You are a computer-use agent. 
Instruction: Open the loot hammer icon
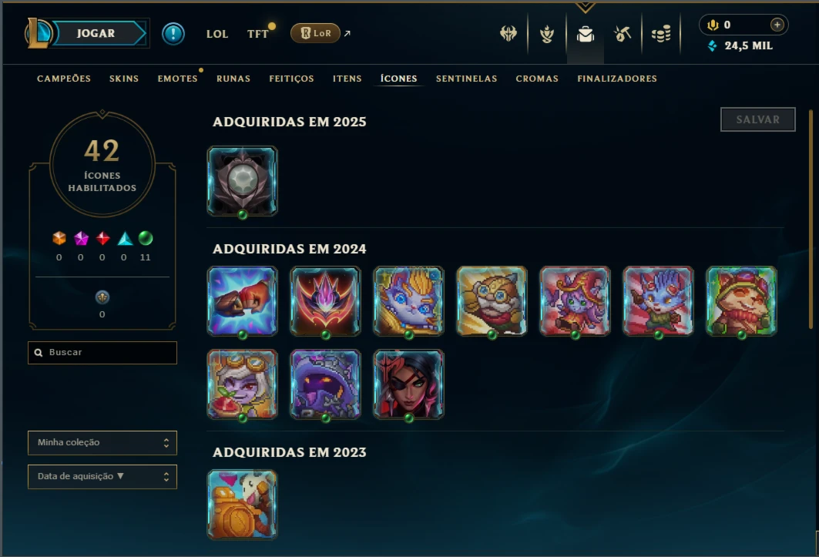click(623, 35)
